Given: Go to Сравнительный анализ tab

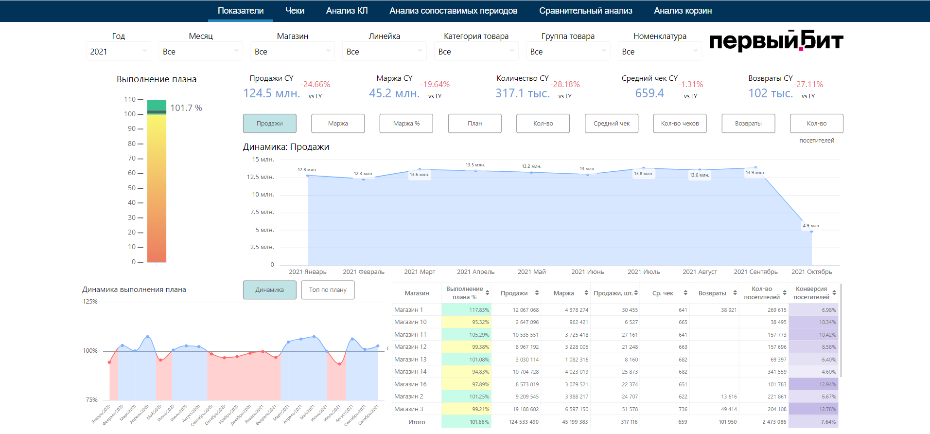Looking at the screenshot, I should [x=585, y=11].
